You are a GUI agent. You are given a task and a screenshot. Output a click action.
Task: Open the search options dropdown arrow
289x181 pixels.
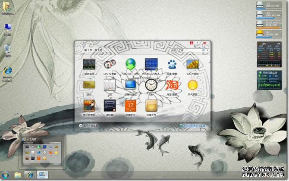207,50
